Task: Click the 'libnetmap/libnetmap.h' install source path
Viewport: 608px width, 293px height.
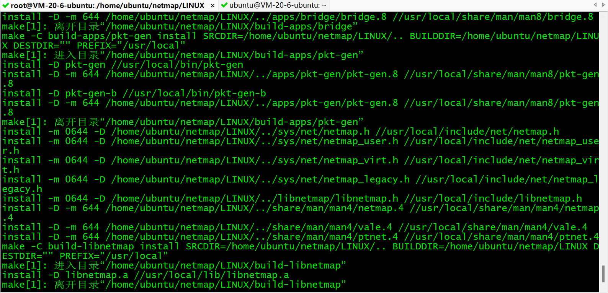Action: (255, 199)
